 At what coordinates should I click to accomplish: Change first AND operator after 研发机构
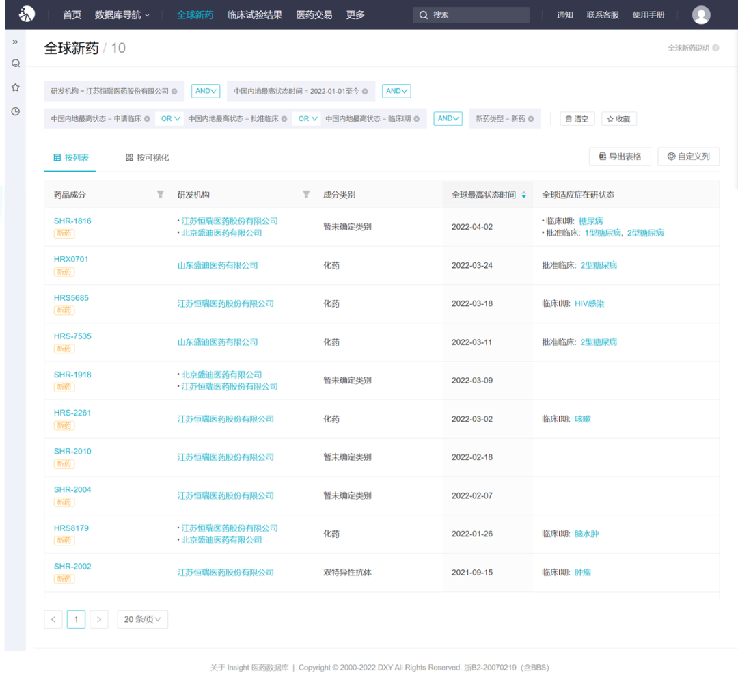coord(206,92)
